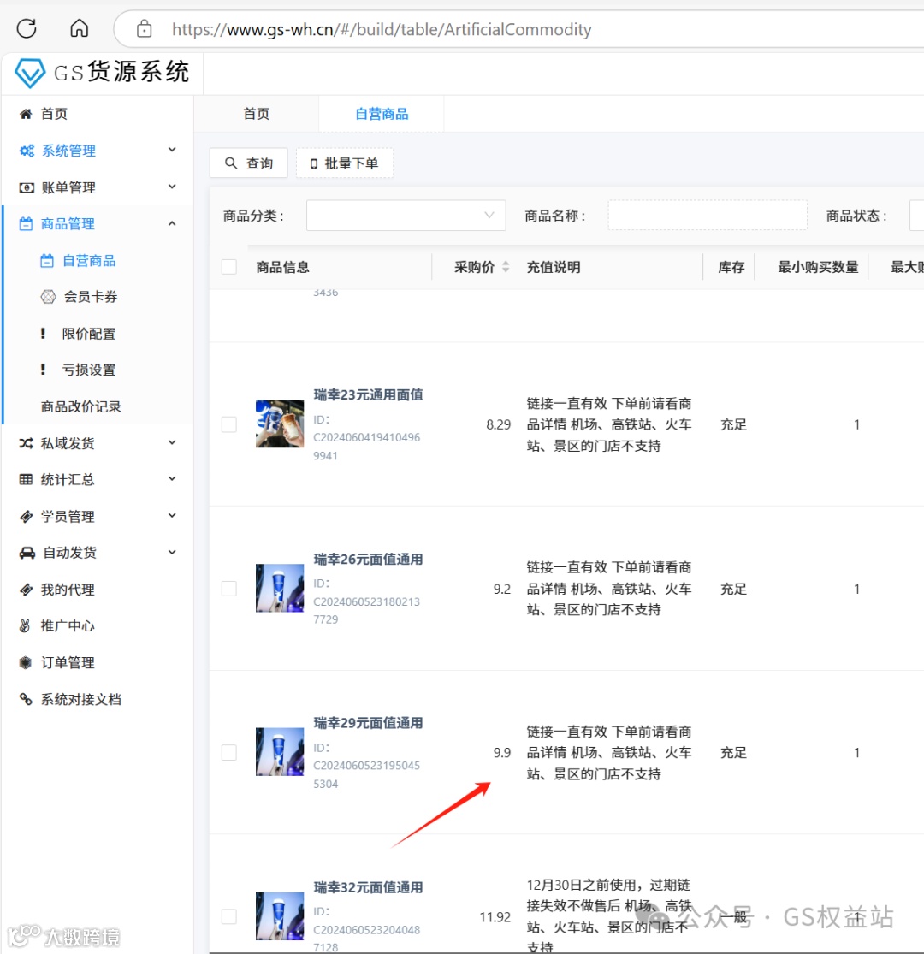924x954 pixels.
Task: Switch to the 首页 tab
Action: tap(256, 114)
